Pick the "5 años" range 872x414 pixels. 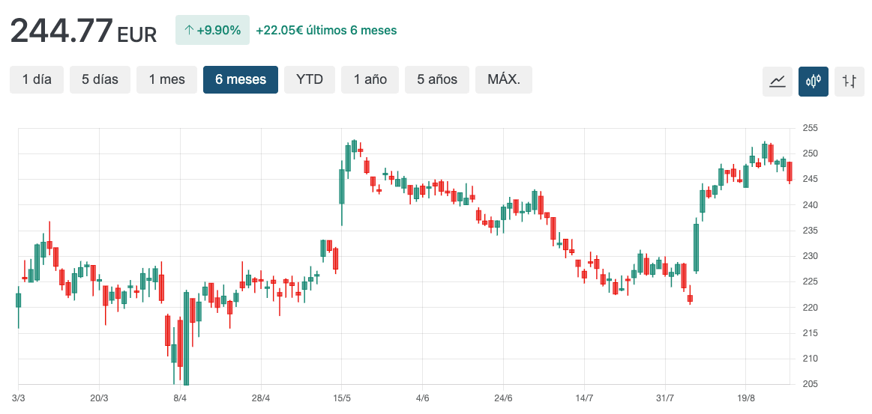point(437,79)
